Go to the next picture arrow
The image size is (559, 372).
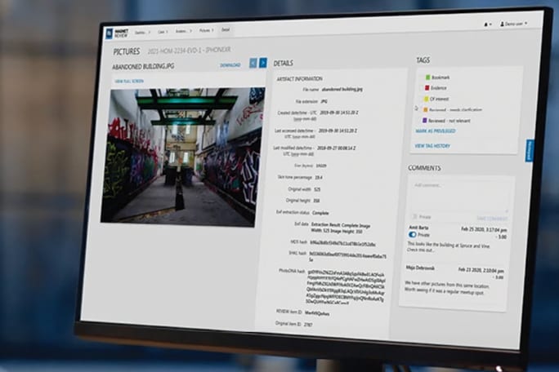point(263,63)
